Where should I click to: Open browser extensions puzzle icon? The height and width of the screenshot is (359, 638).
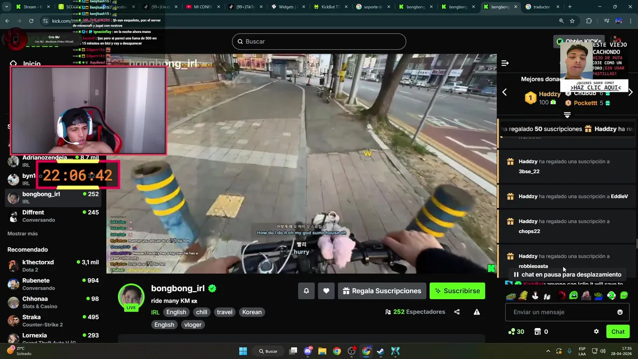[x=589, y=21]
